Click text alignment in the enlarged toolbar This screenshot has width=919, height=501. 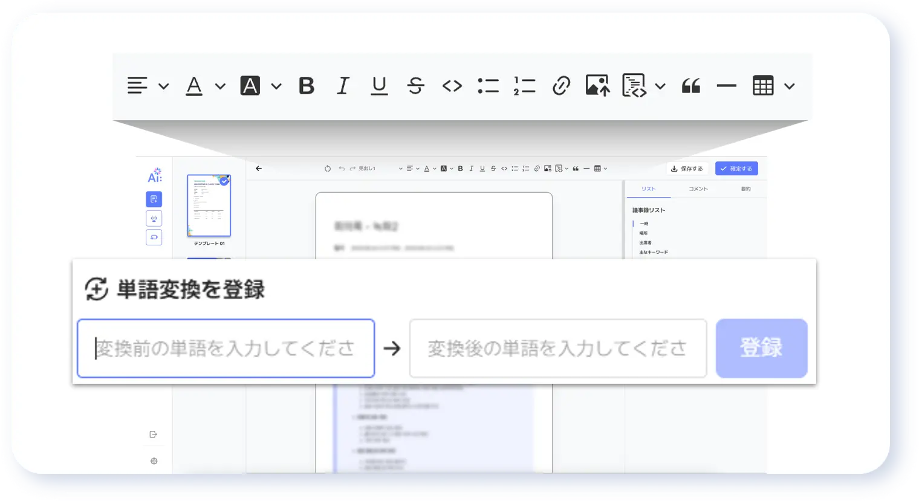pos(137,86)
